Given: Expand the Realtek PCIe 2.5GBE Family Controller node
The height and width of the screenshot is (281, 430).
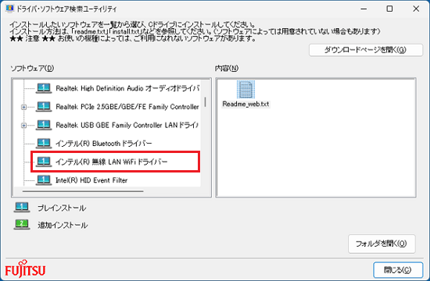Looking at the screenshot, I should [x=24, y=107].
